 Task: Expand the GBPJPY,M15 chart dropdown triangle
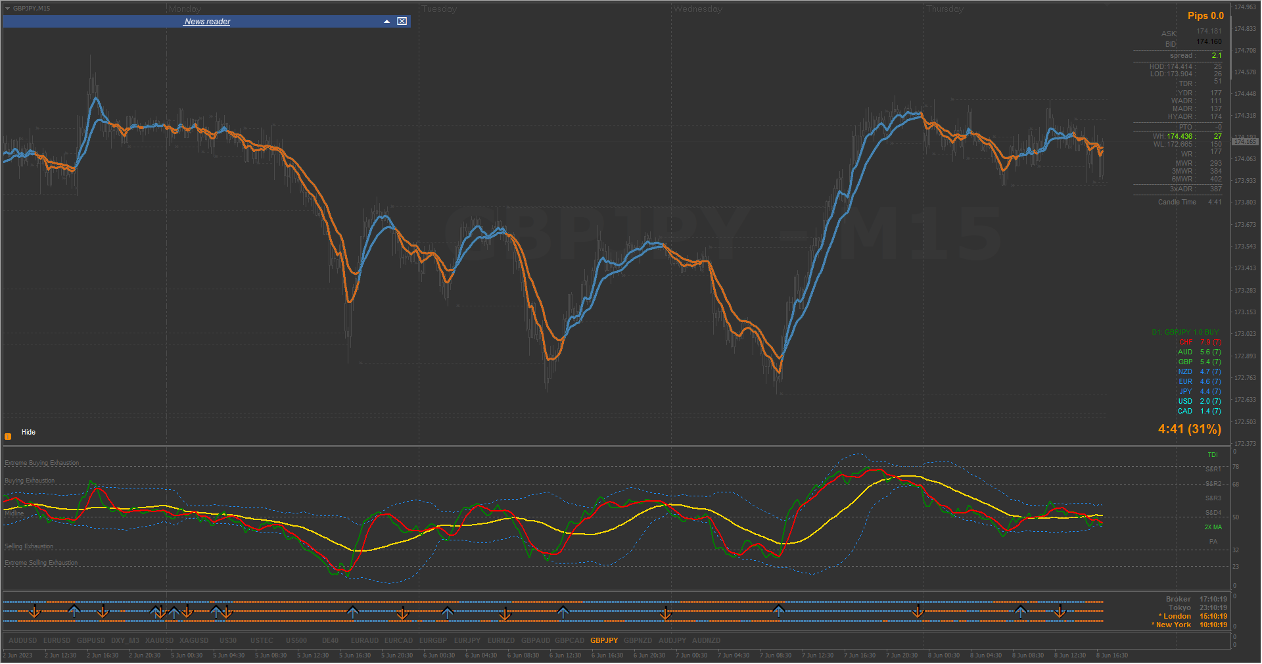coord(7,9)
